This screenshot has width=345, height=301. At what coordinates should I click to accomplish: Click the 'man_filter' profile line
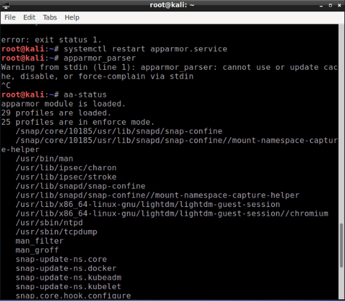40,241
